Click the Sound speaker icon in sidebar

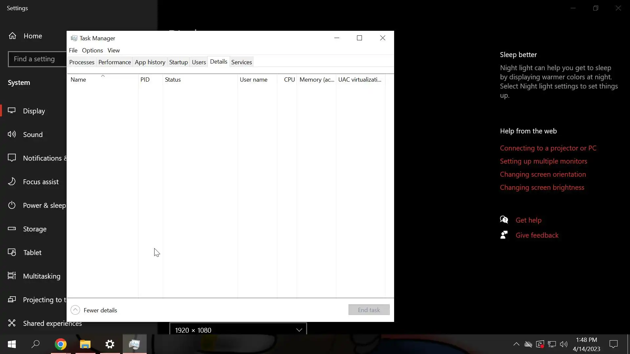point(12,134)
